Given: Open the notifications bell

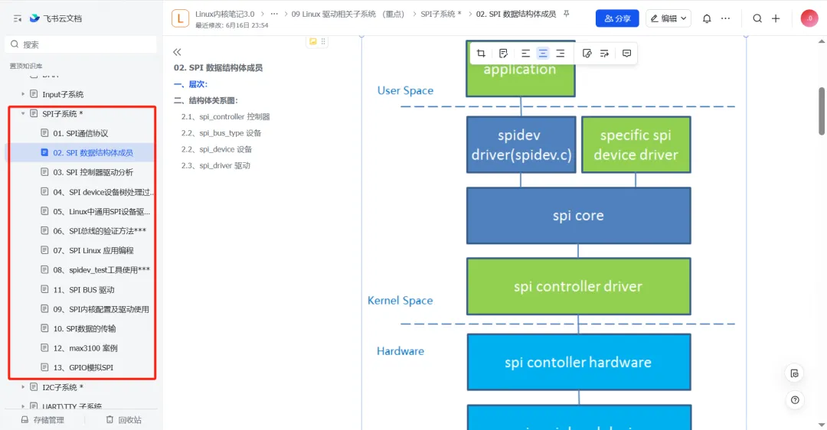Looking at the screenshot, I should pyautogui.click(x=707, y=18).
